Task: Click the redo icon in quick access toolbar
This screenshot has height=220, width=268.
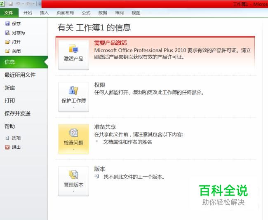Action: 28,4
